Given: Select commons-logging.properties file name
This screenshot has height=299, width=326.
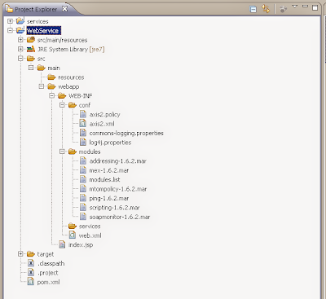Looking at the screenshot, I should [126, 133].
